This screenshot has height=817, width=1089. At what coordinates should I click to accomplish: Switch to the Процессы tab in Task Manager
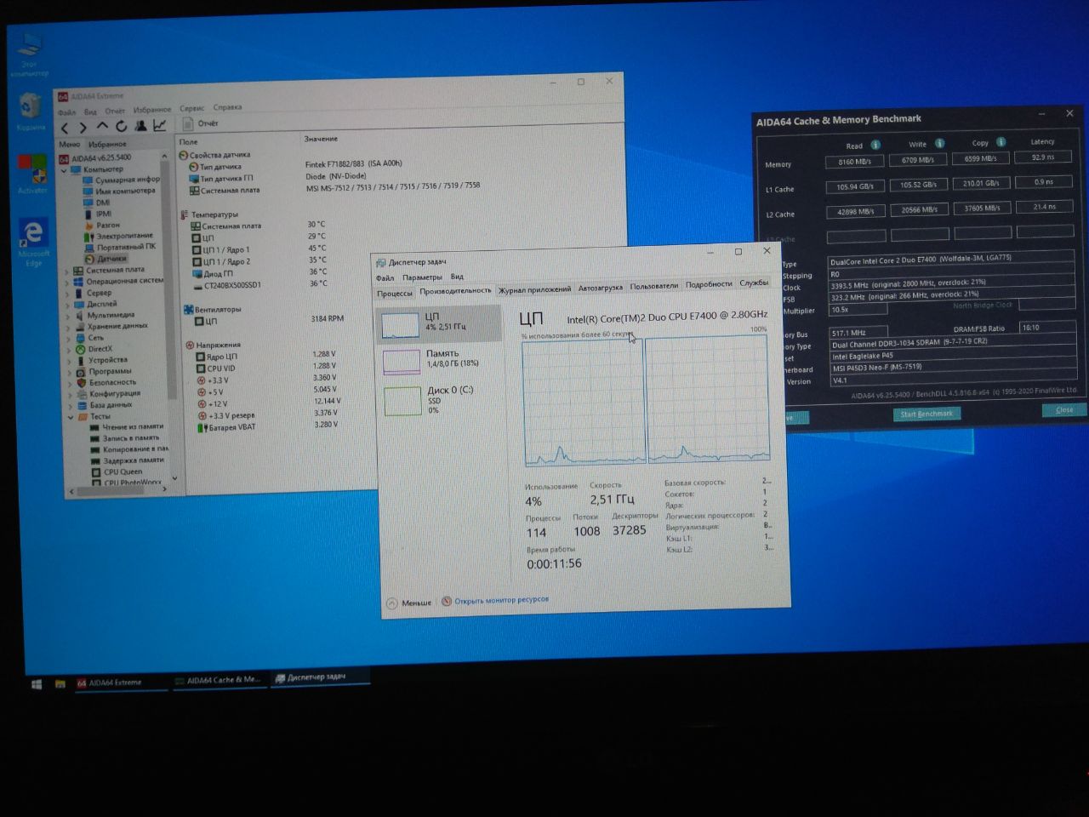click(x=395, y=294)
